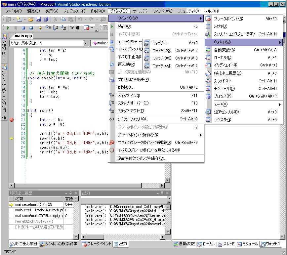The height and width of the screenshot is (255, 287).
Task: Select ウォッチ 4 from the watch submenu
Action: (x=173, y=66)
